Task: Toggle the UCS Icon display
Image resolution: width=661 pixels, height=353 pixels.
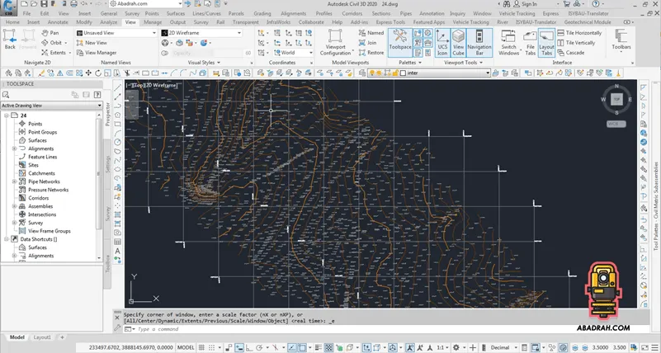Action: (x=443, y=41)
